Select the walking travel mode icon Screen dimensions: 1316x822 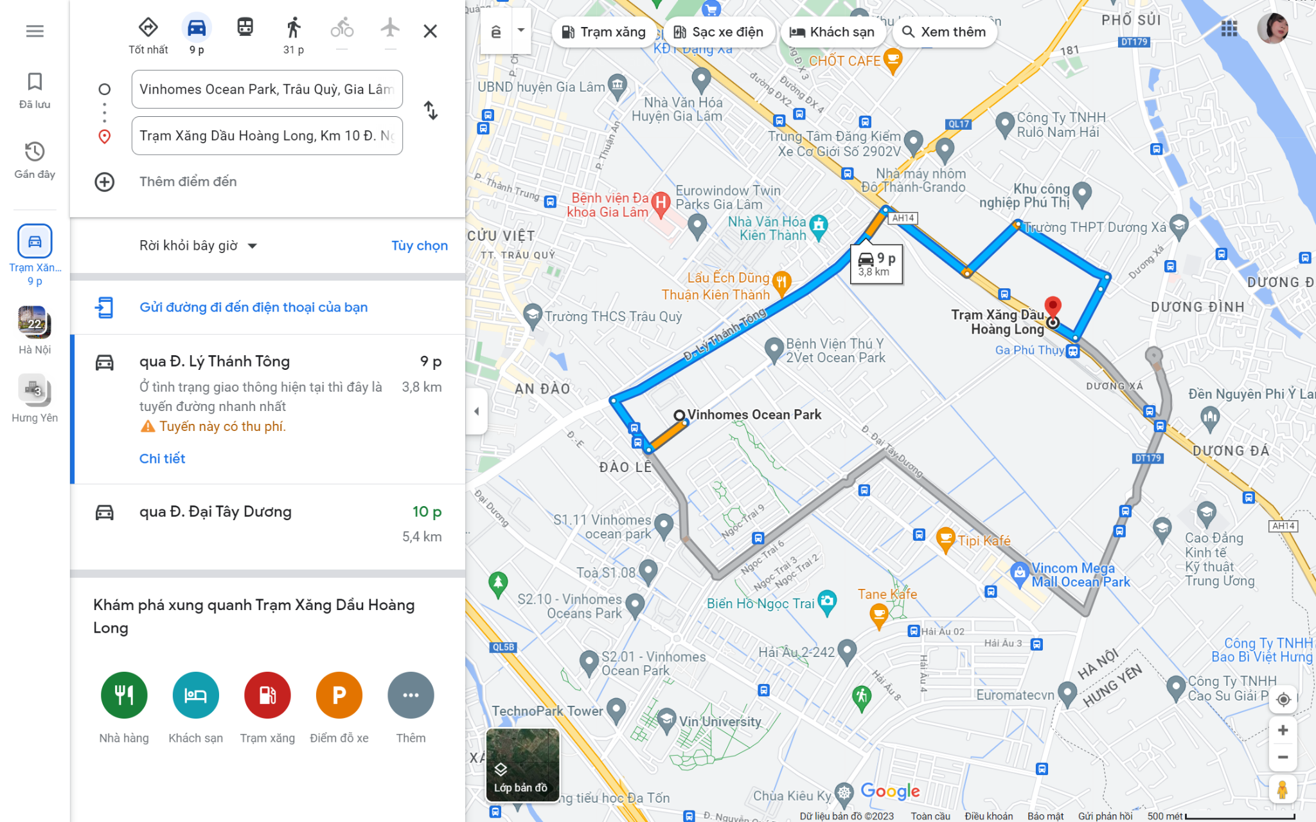(294, 28)
